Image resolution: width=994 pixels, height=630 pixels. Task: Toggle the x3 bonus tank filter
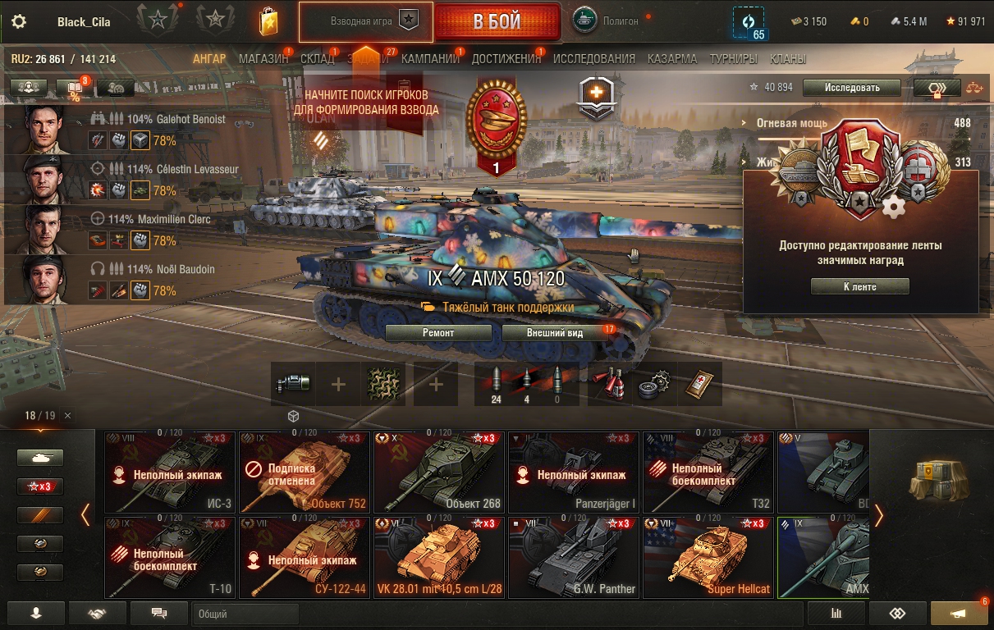(x=40, y=486)
